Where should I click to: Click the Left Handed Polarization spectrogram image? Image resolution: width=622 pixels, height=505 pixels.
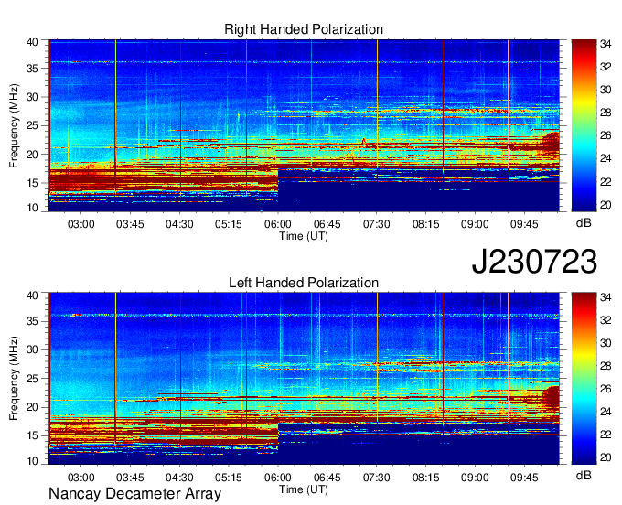point(304,379)
